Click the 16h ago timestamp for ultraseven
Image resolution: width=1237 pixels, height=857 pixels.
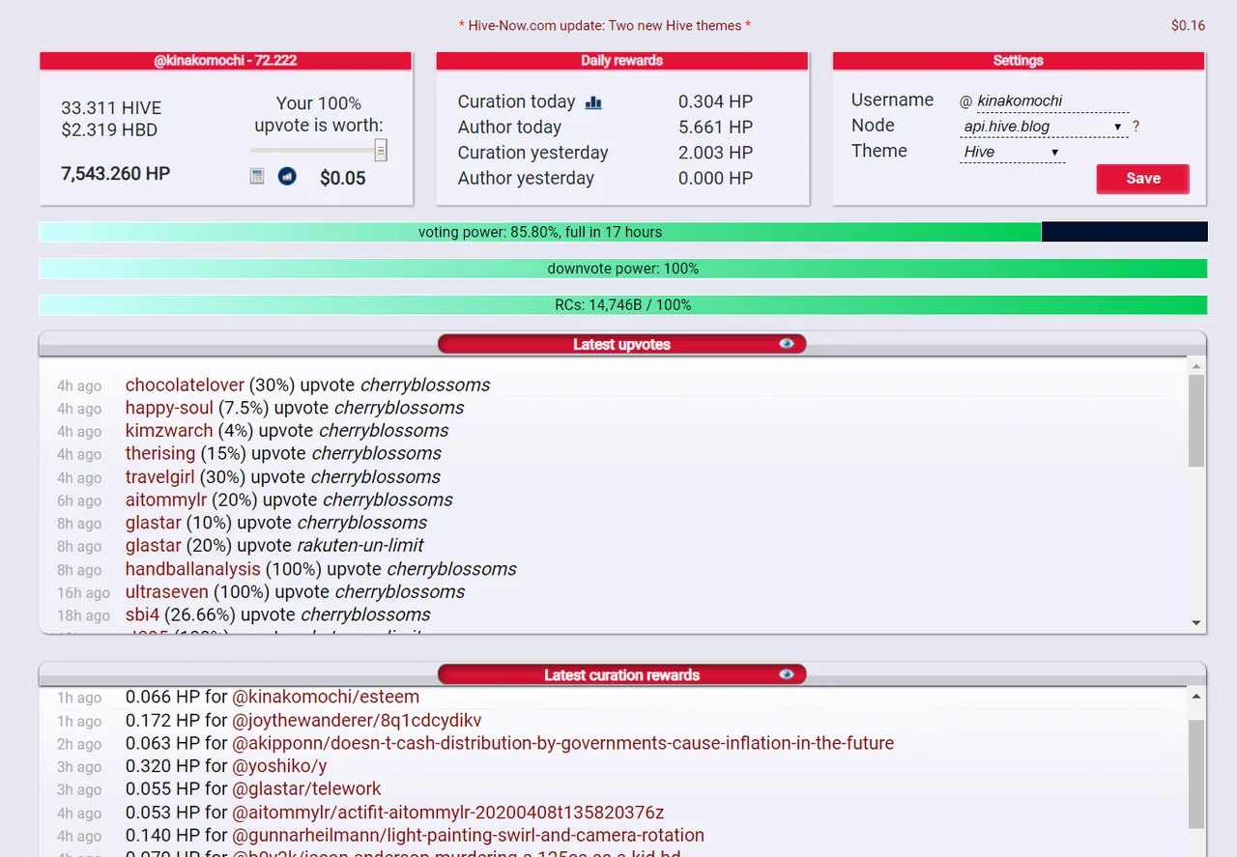[83, 593]
